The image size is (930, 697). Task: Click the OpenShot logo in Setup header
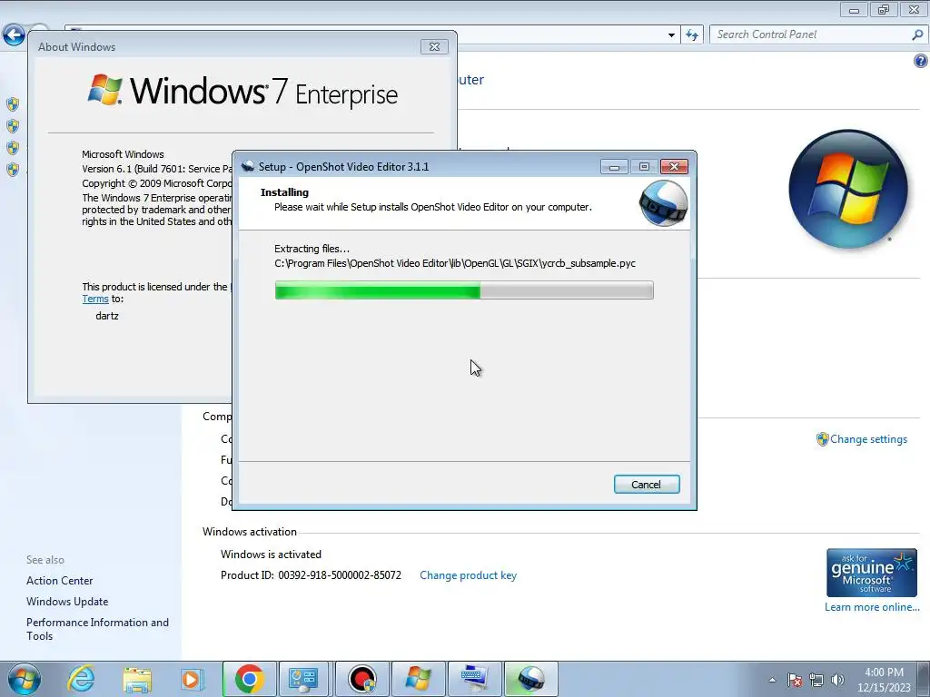[663, 204]
